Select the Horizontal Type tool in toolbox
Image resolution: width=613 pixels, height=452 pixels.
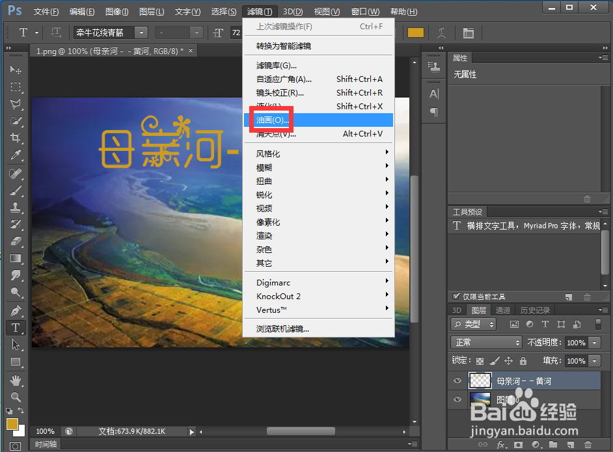[16, 328]
